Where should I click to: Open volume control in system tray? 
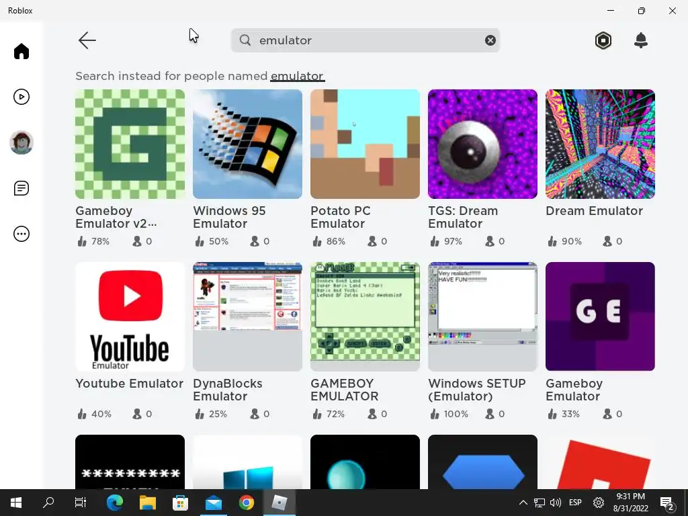pyautogui.click(x=556, y=503)
